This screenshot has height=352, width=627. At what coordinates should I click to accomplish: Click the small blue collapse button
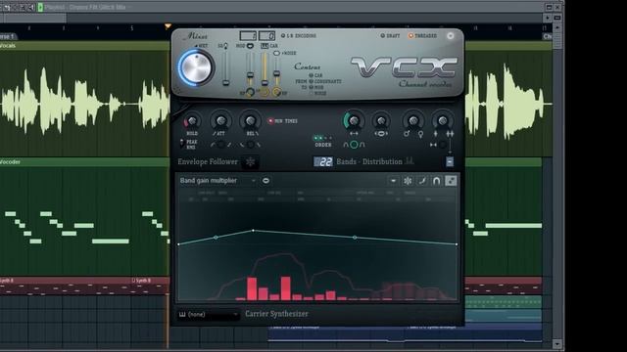point(450,161)
